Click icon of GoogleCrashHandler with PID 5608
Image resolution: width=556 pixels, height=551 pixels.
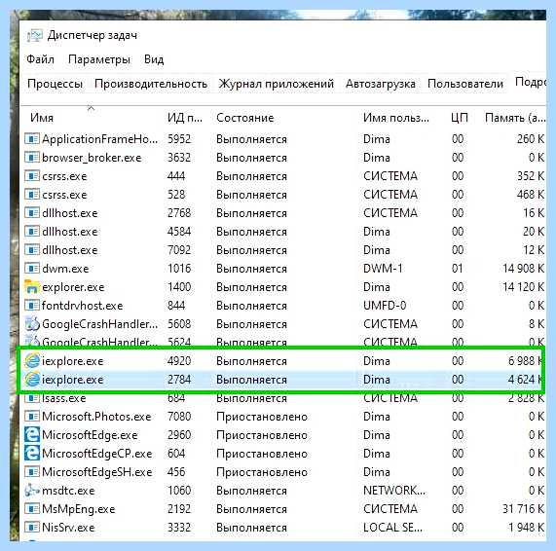[x=32, y=324]
